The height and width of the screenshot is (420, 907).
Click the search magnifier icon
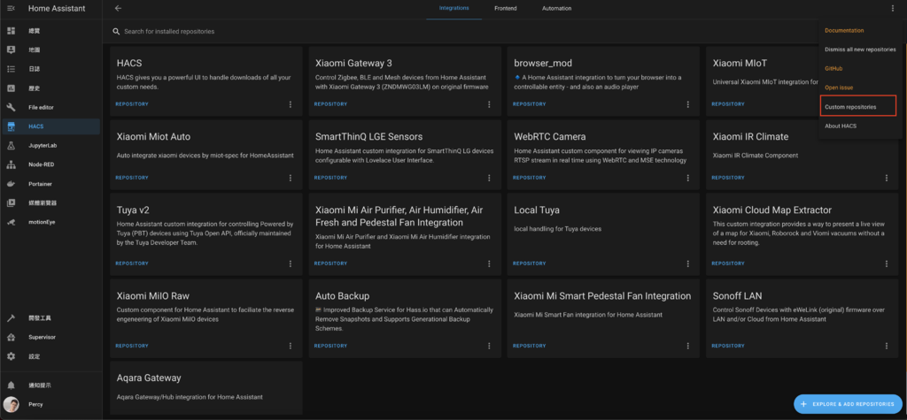click(x=116, y=31)
